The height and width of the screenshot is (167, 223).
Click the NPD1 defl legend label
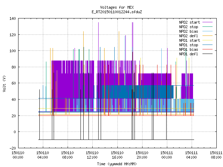[189, 54]
